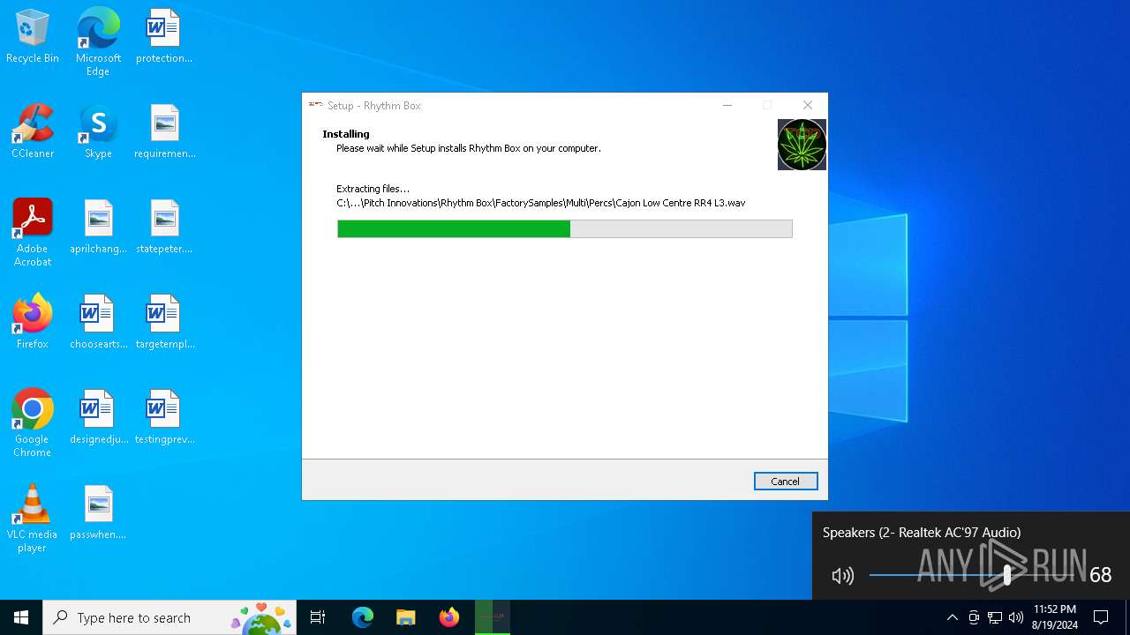Open Task View from taskbar

click(x=318, y=617)
